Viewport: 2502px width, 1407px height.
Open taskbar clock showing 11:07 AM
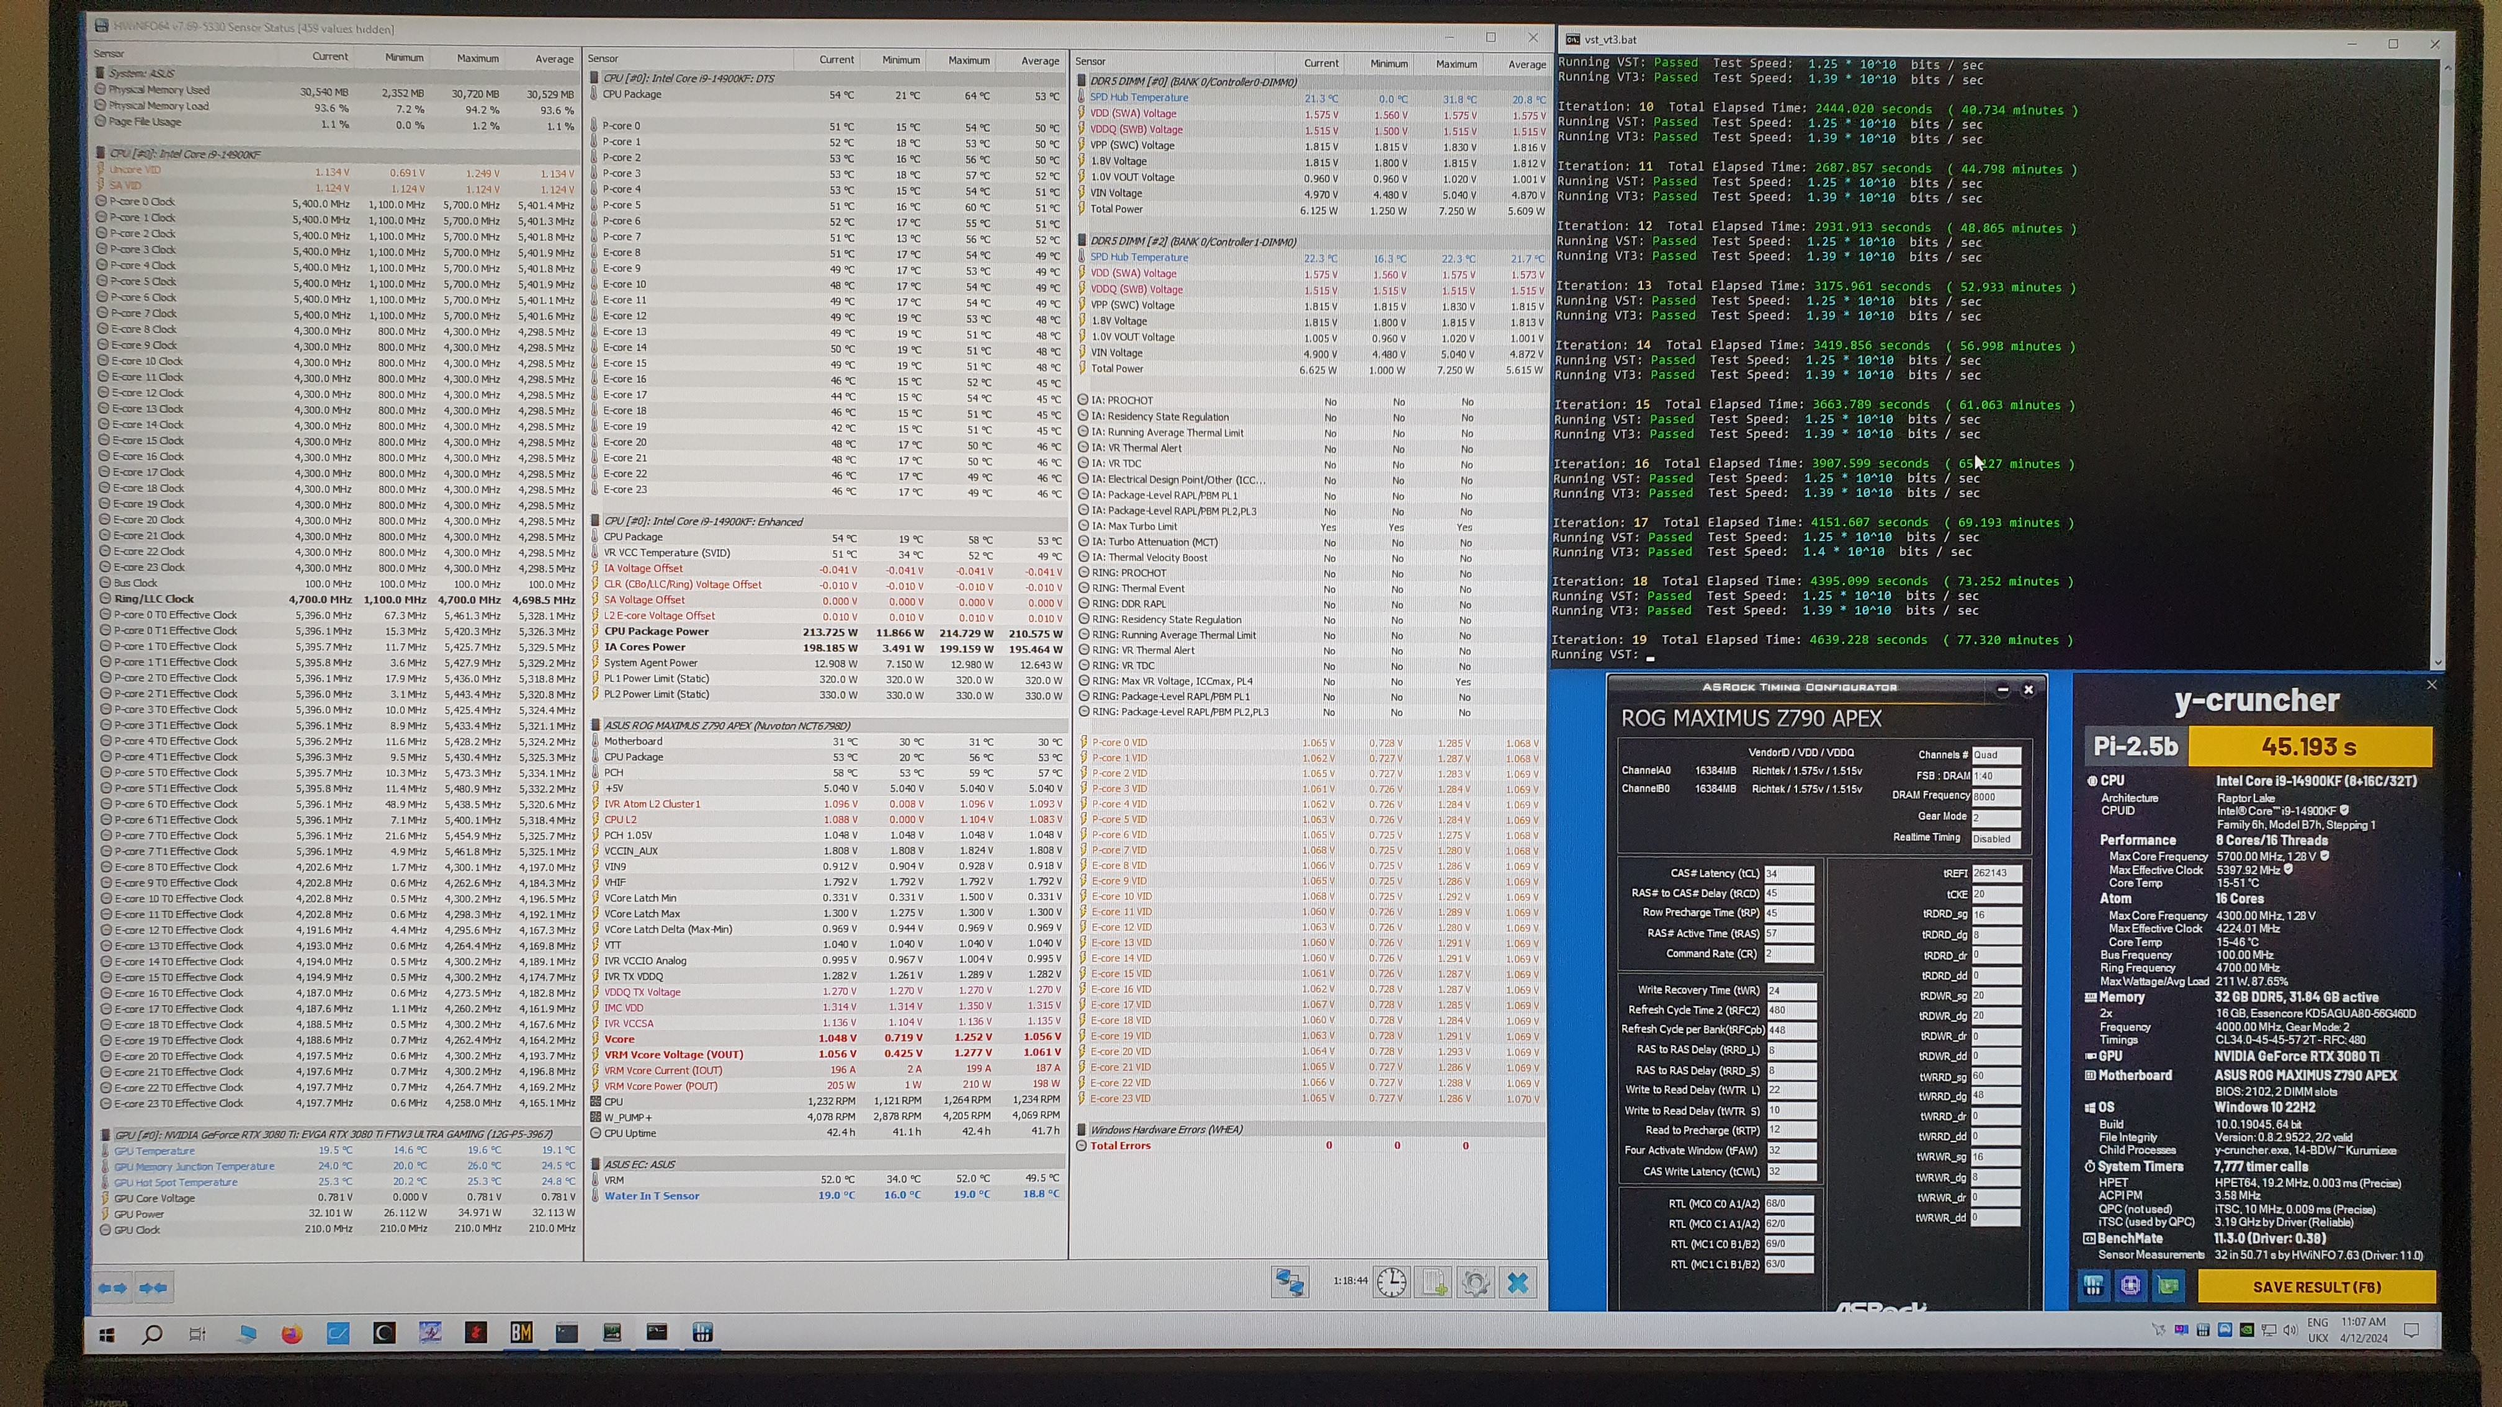pyautogui.click(x=2363, y=1329)
